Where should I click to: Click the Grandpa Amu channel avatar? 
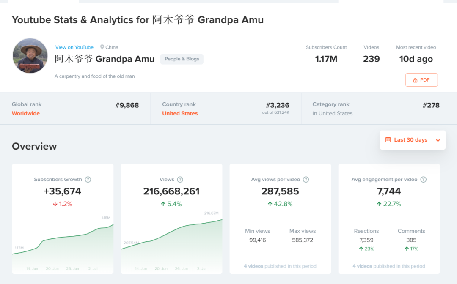(30, 56)
